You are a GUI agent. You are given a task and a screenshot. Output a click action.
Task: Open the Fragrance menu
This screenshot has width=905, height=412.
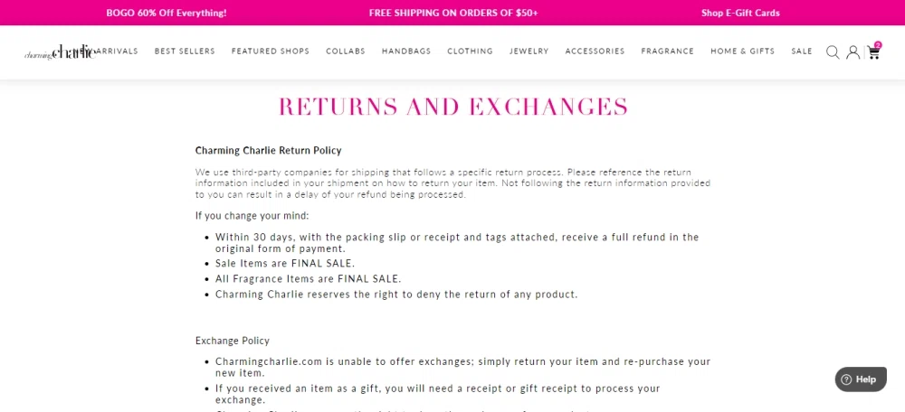(667, 51)
